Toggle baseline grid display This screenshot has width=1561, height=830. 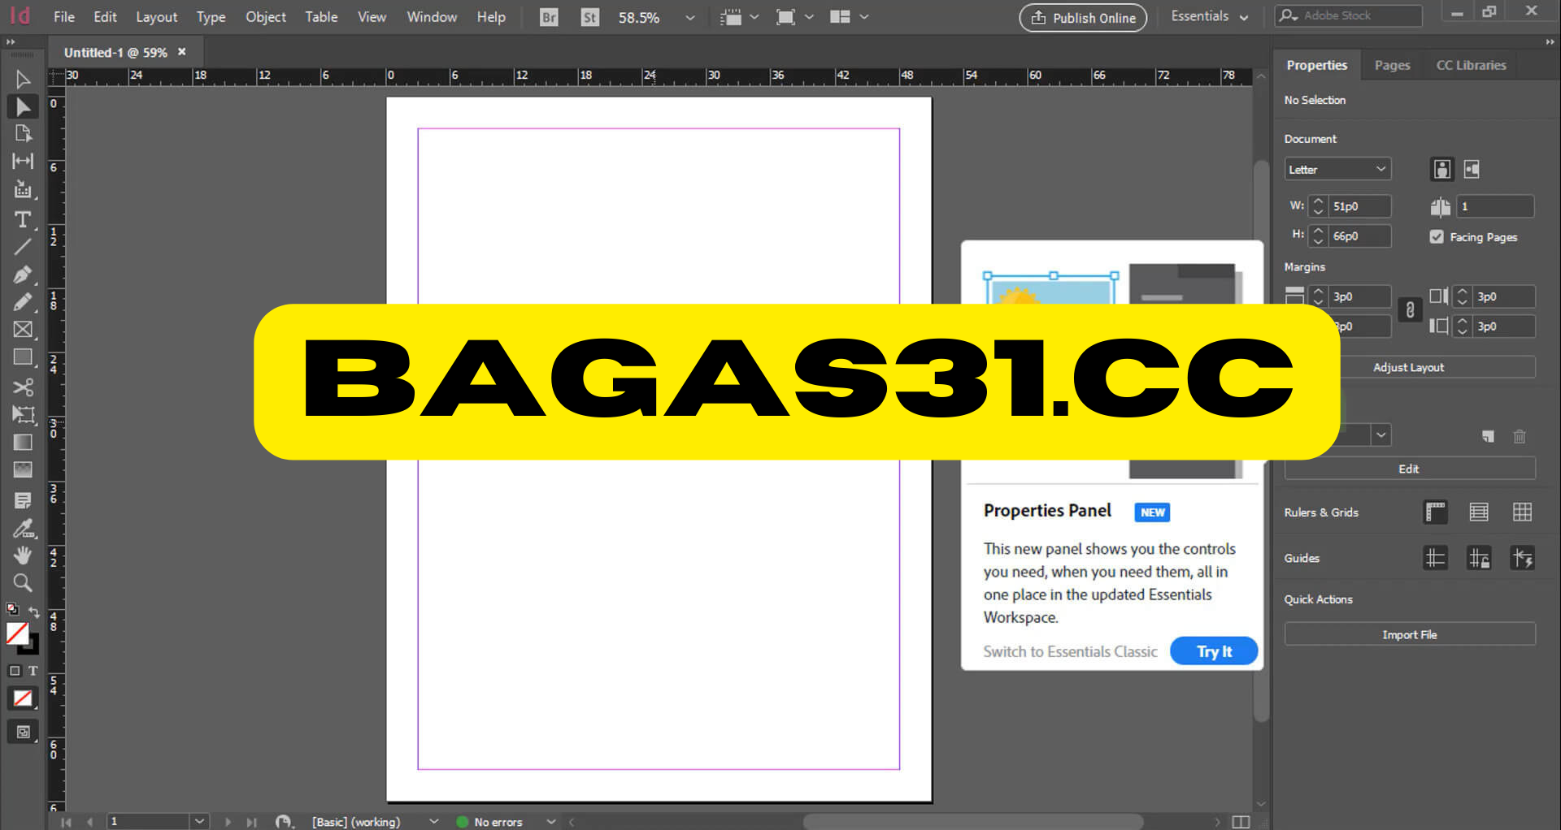pyautogui.click(x=1479, y=512)
